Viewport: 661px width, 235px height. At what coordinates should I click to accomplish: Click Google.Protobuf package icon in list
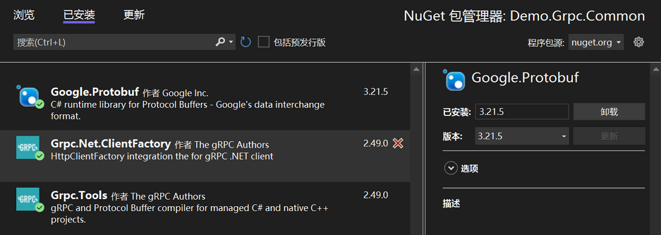click(30, 97)
